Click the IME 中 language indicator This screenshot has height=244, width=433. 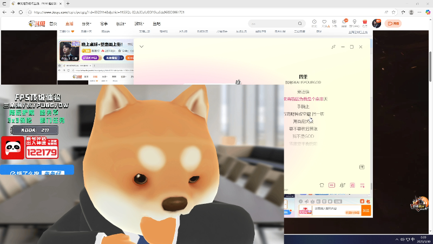tap(413, 239)
